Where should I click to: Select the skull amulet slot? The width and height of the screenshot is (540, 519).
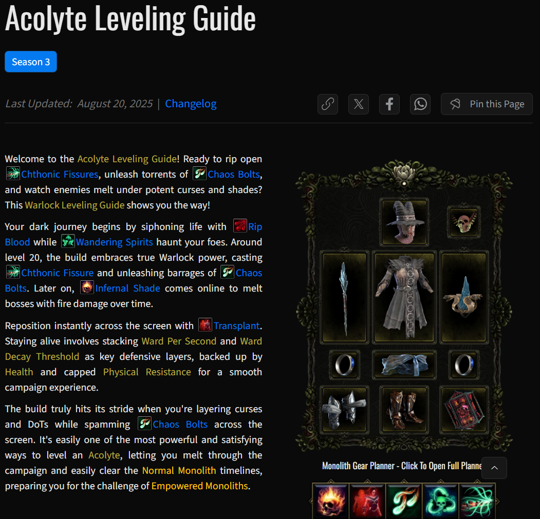pos(464,222)
